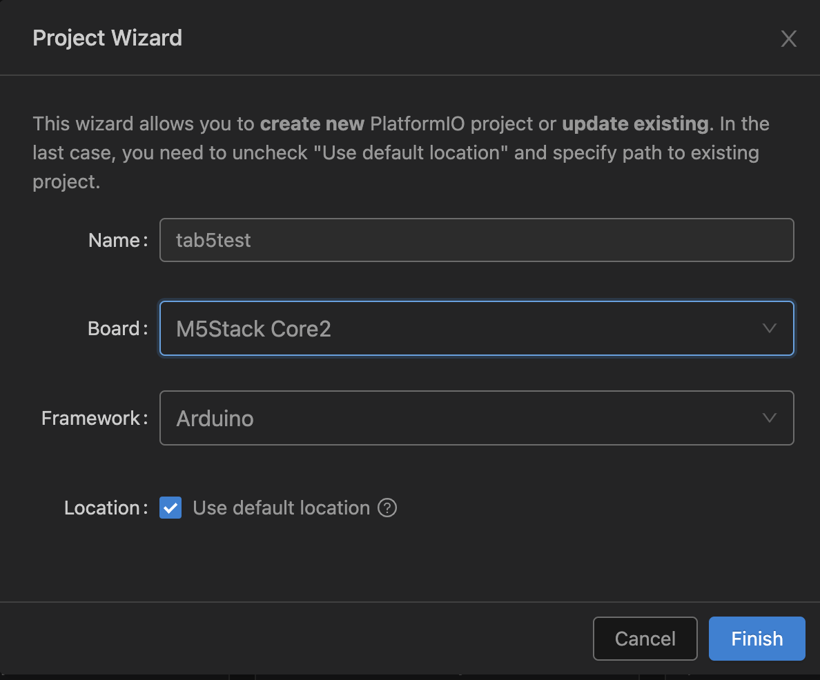820x680 pixels.
Task: Click the Project Wizard title bar
Action: coord(107,38)
